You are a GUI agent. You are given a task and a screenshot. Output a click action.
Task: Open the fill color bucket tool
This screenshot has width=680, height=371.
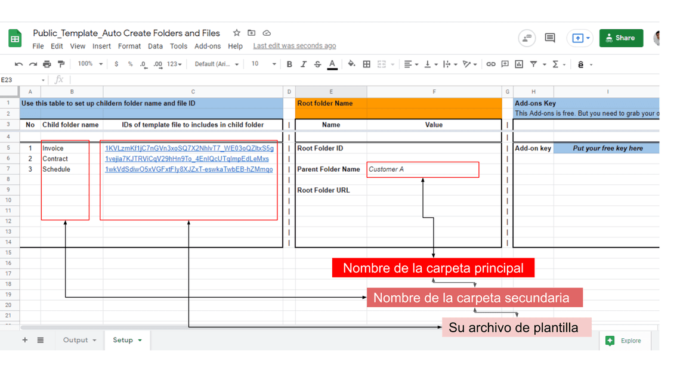[351, 64]
